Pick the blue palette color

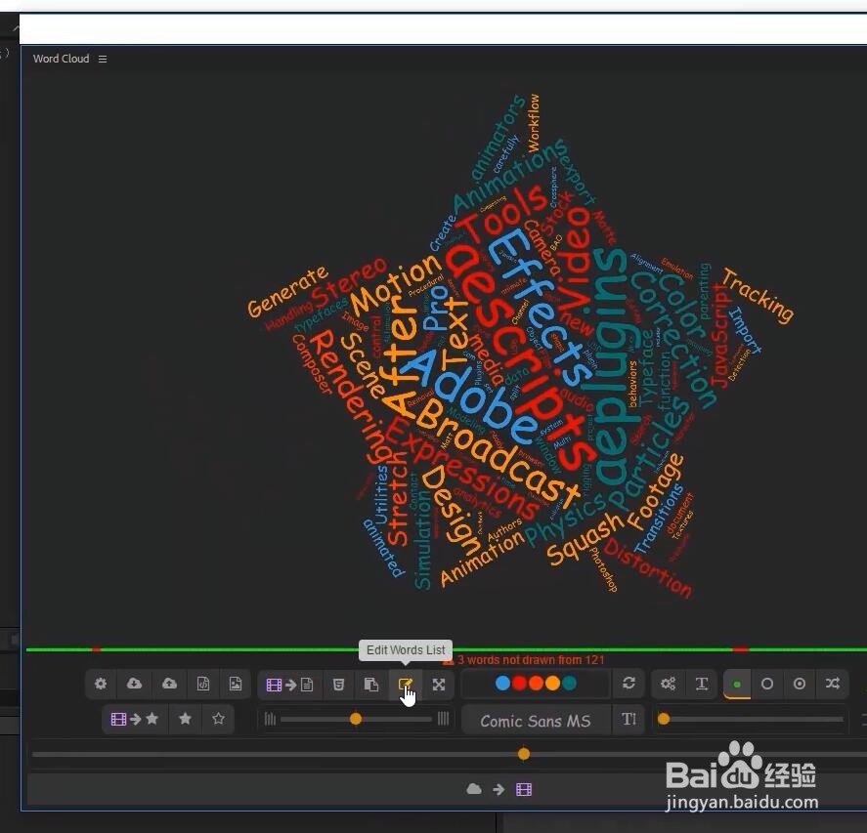click(x=502, y=684)
